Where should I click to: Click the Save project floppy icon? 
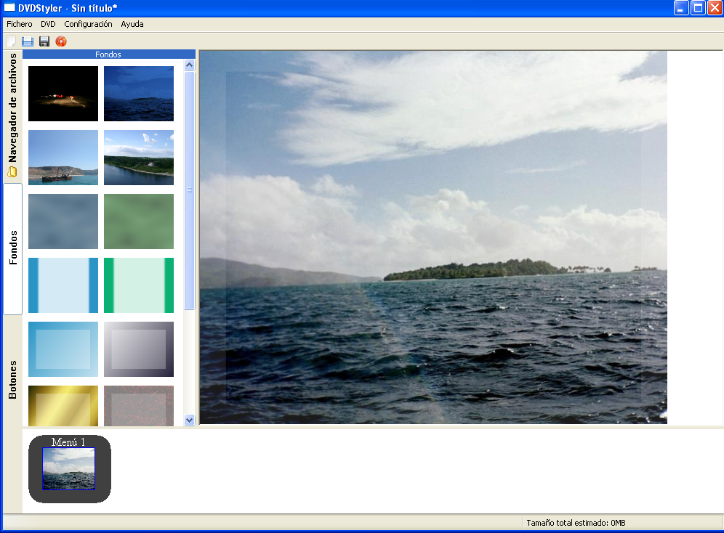click(x=44, y=41)
